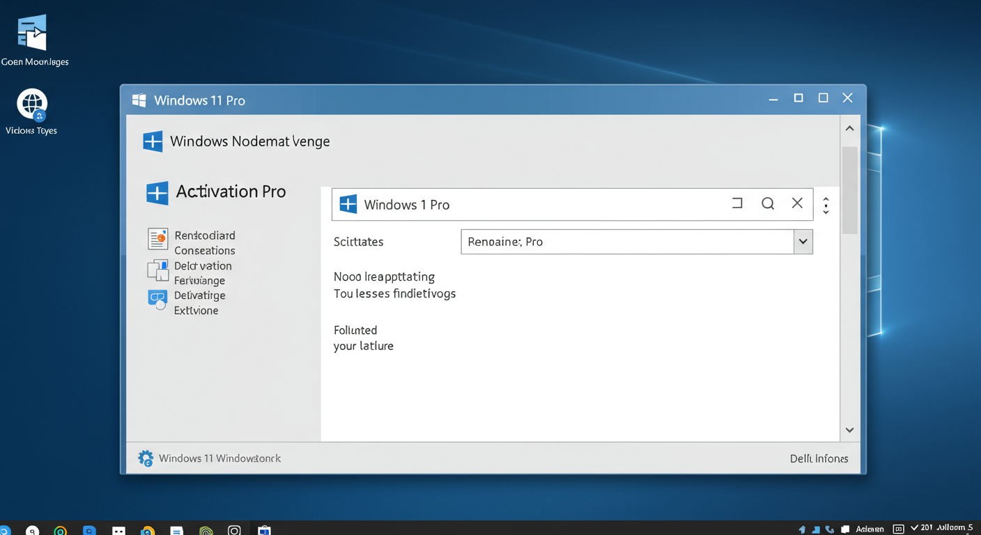Click the vertical scrollbar thumb
The height and width of the screenshot is (535, 981).
pos(849,189)
